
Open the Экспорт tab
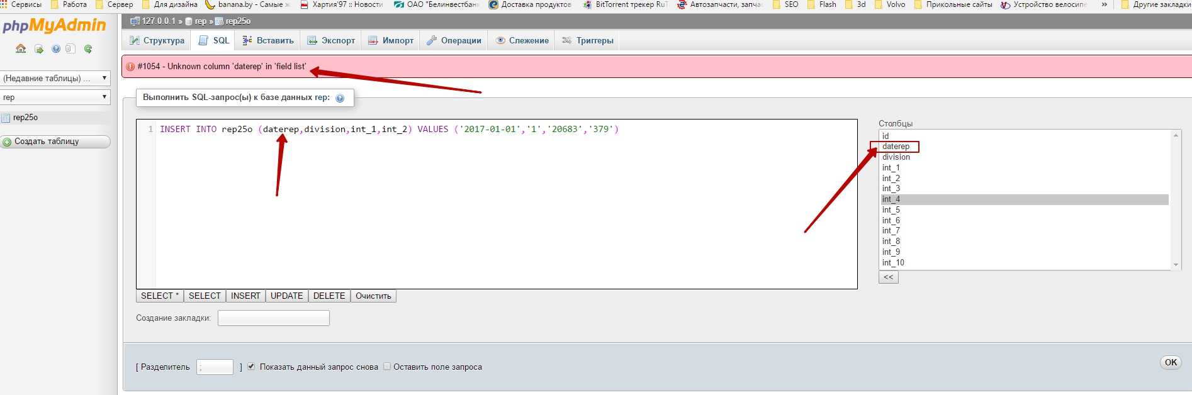coord(331,41)
